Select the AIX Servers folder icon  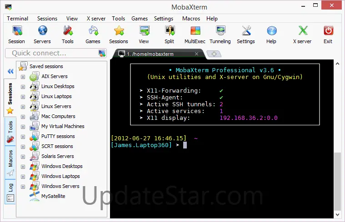click(x=35, y=76)
